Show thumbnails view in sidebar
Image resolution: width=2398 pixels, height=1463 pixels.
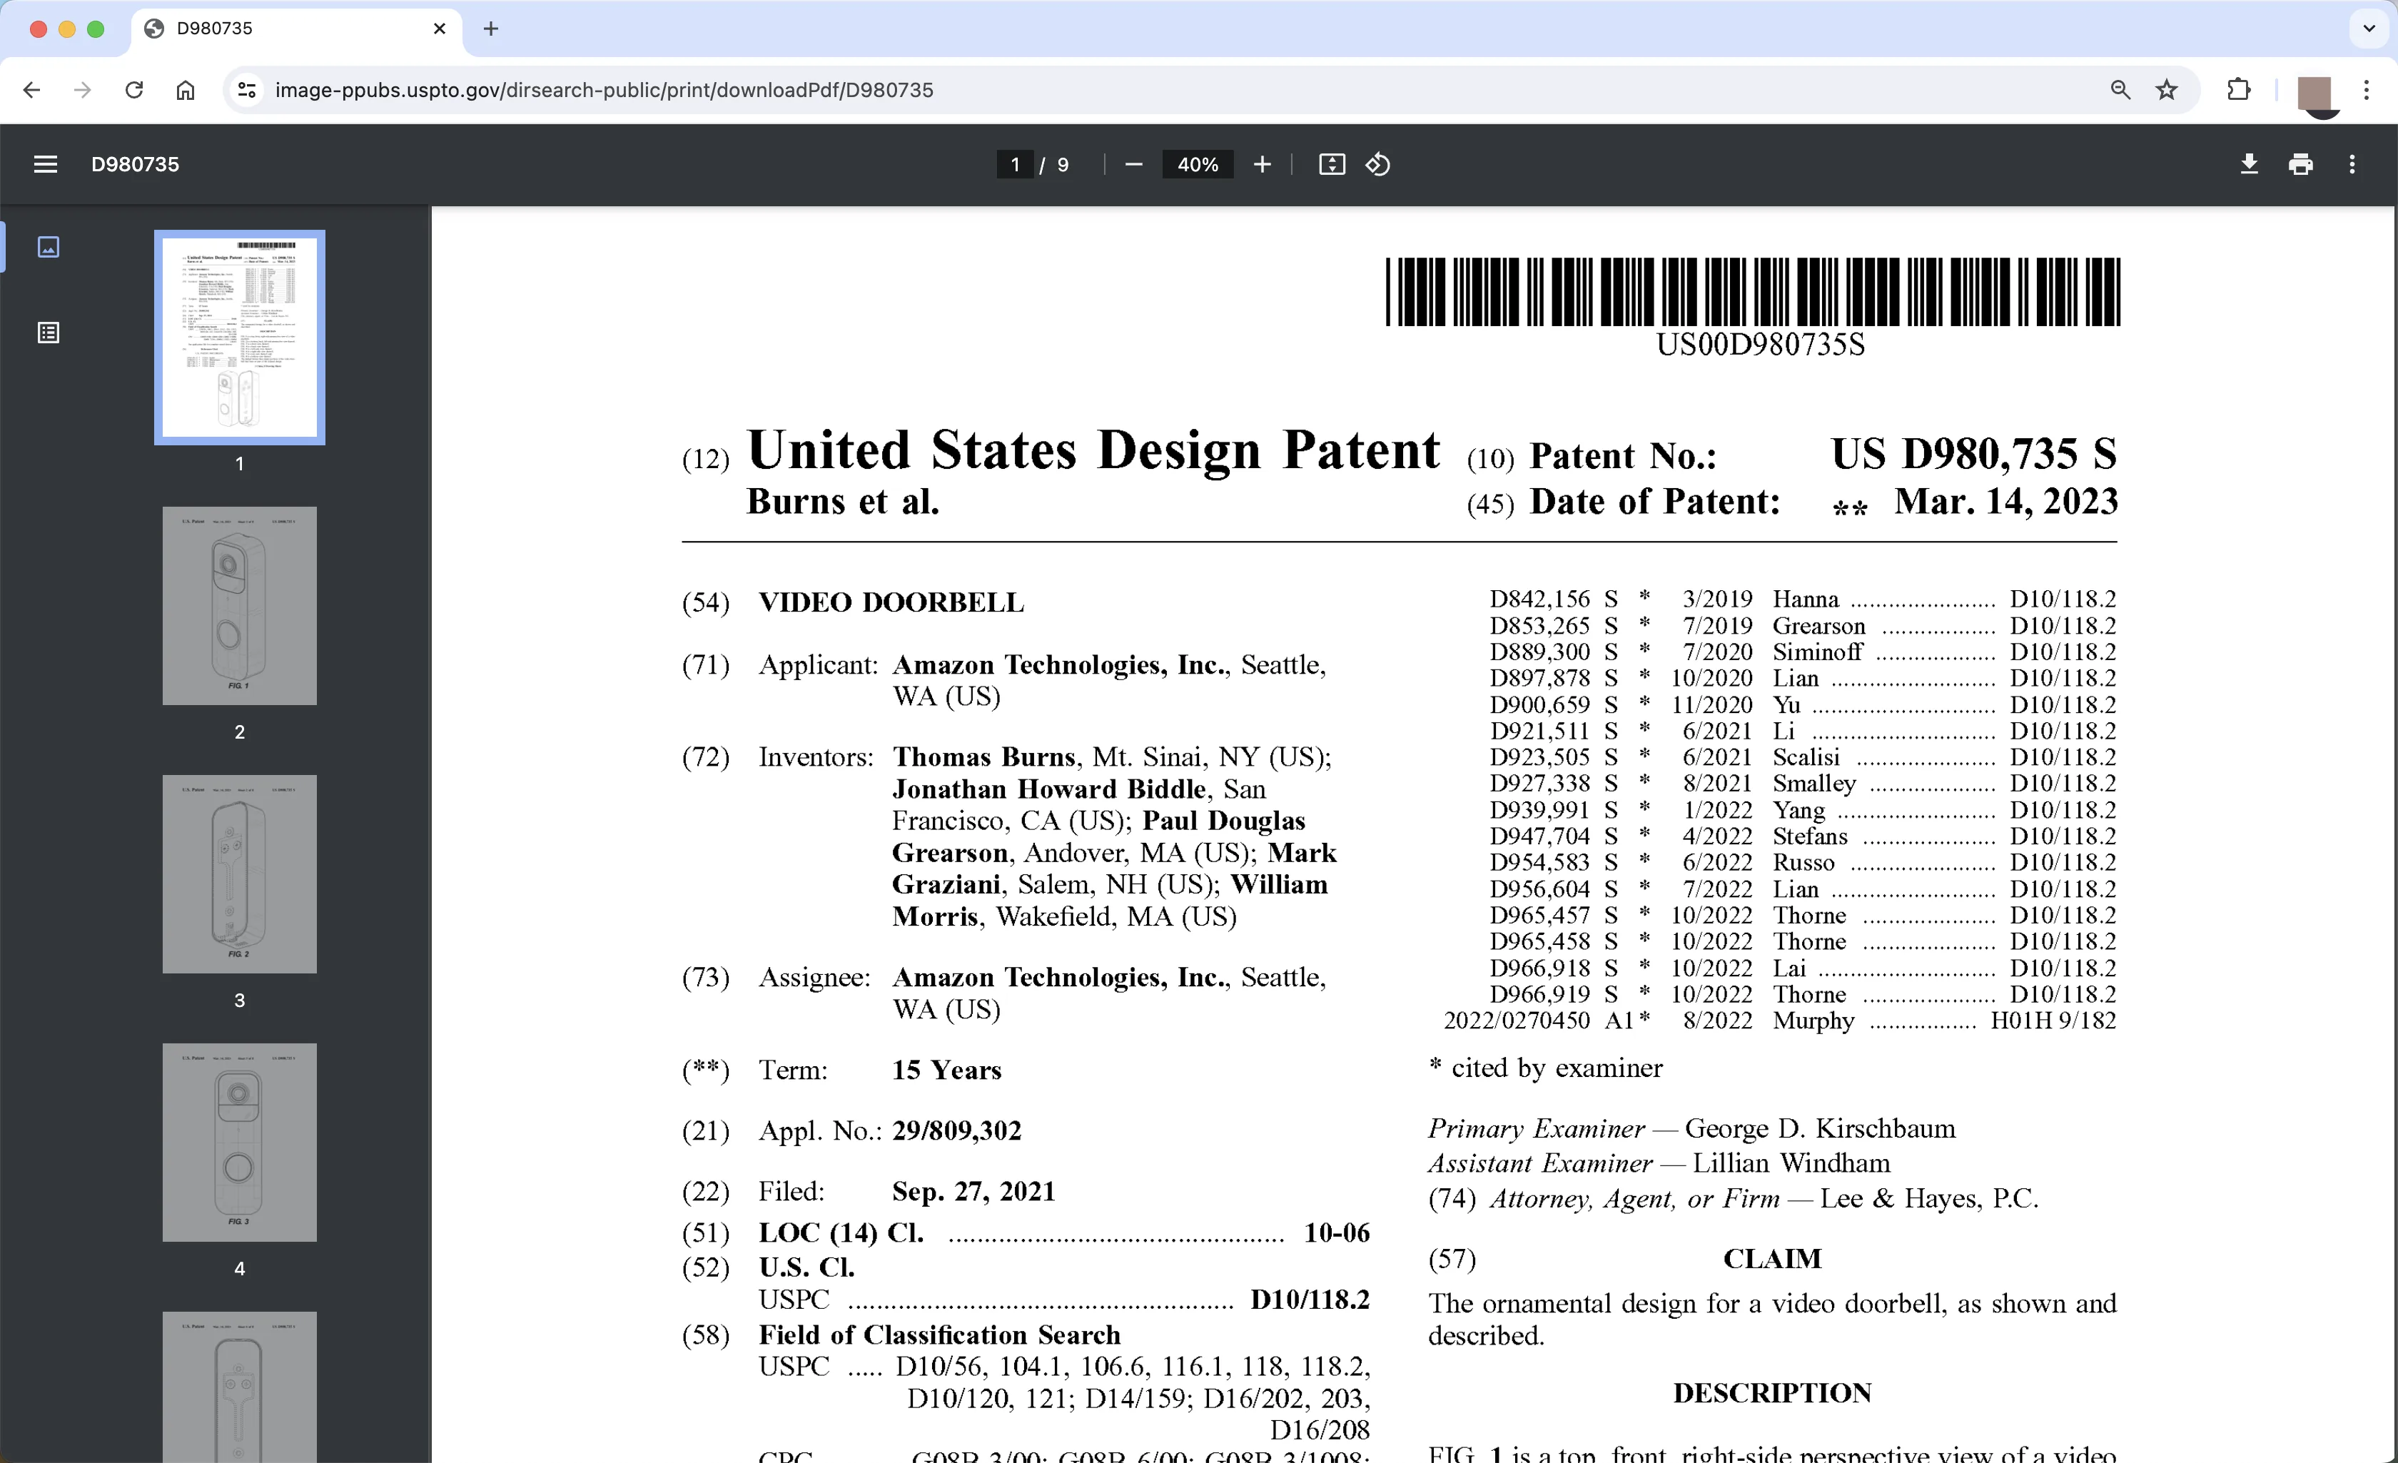click(x=49, y=247)
